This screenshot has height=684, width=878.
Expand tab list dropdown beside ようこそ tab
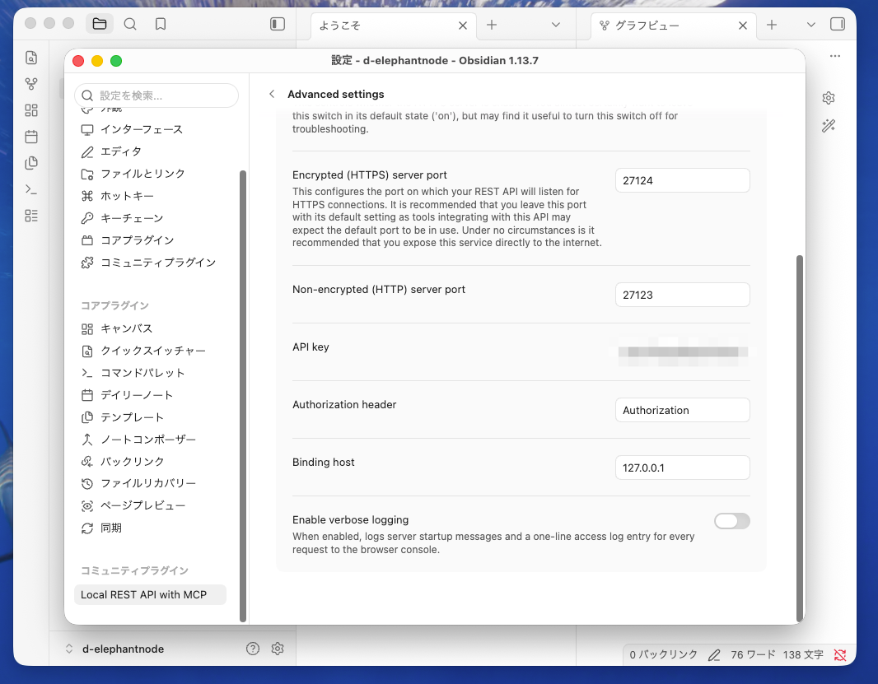click(555, 25)
